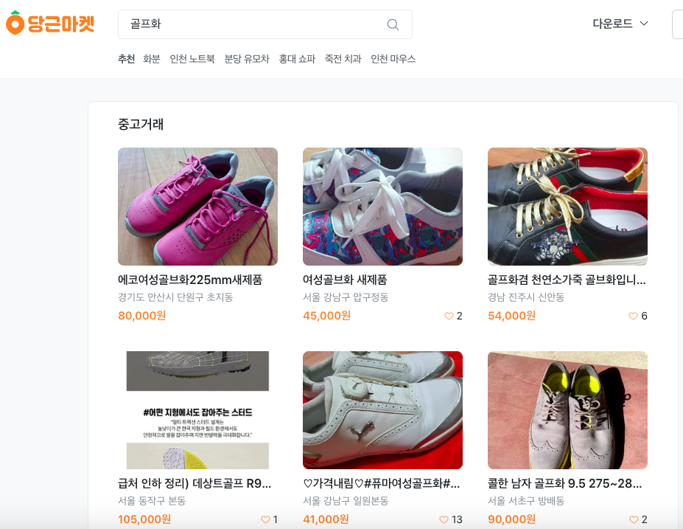Select suggested keyword 홍대 쇼파
The height and width of the screenshot is (529, 683).
(x=297, y=59)
